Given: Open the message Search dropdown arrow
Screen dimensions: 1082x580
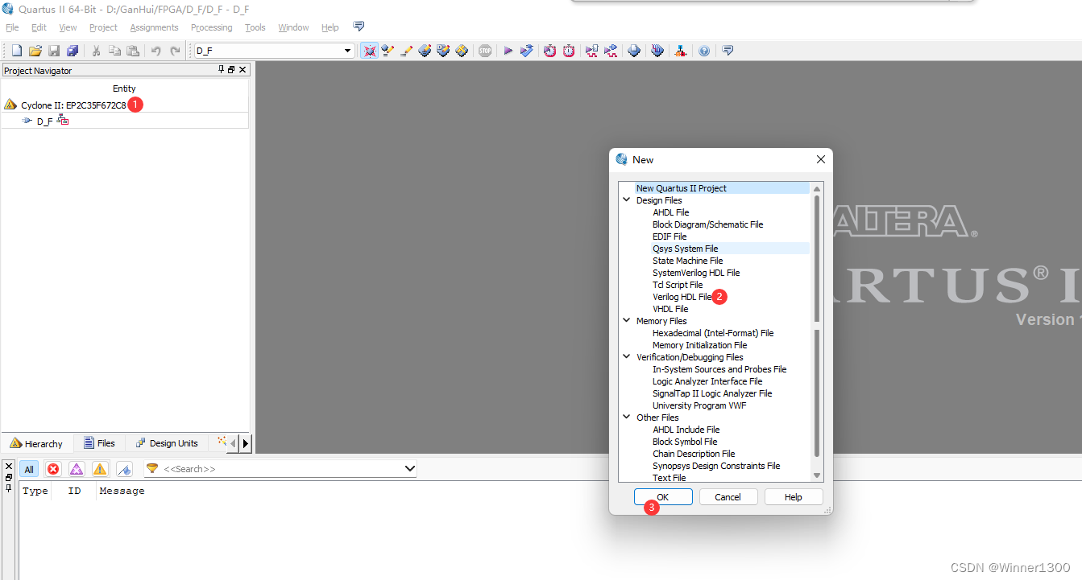Looking at the screenshot, I should pyautogui.click(x=409, y=468).
